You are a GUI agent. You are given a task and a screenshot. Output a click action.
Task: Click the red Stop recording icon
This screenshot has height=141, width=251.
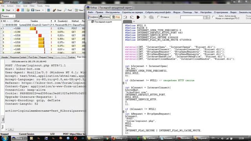click(x=18, y=10)
